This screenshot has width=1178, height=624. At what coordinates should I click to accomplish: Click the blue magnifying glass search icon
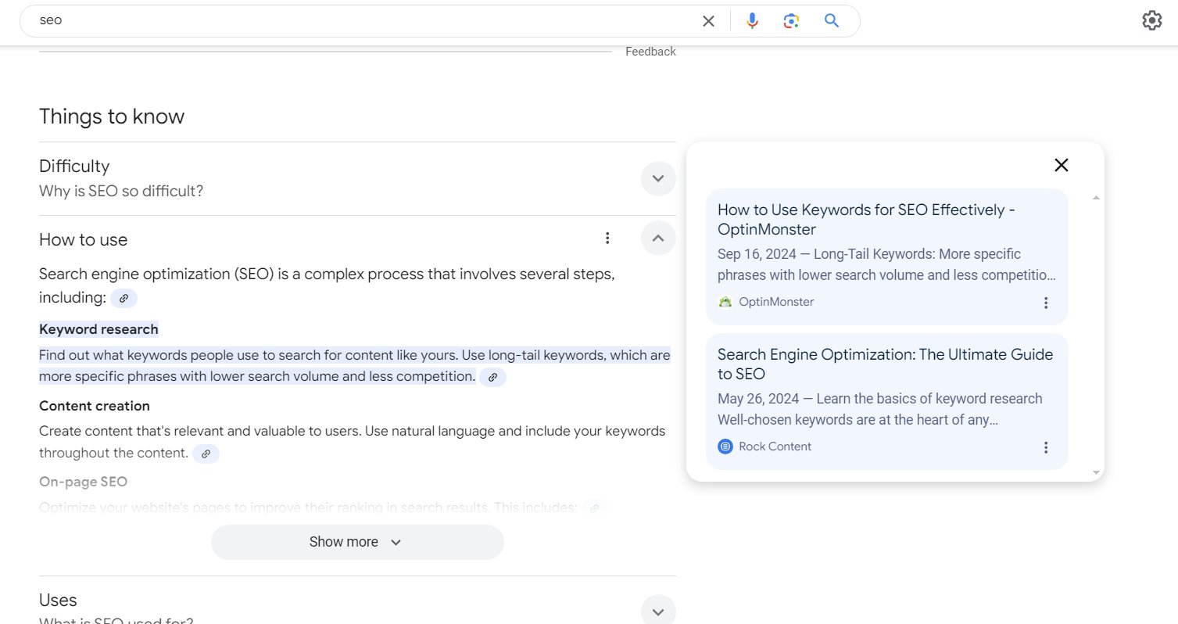point(832,21)
